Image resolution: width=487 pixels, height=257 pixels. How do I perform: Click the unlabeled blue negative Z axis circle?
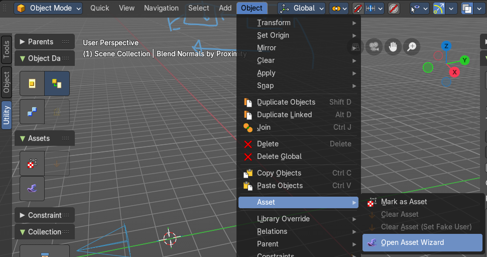pyautogui.click(x=446, y=82)
